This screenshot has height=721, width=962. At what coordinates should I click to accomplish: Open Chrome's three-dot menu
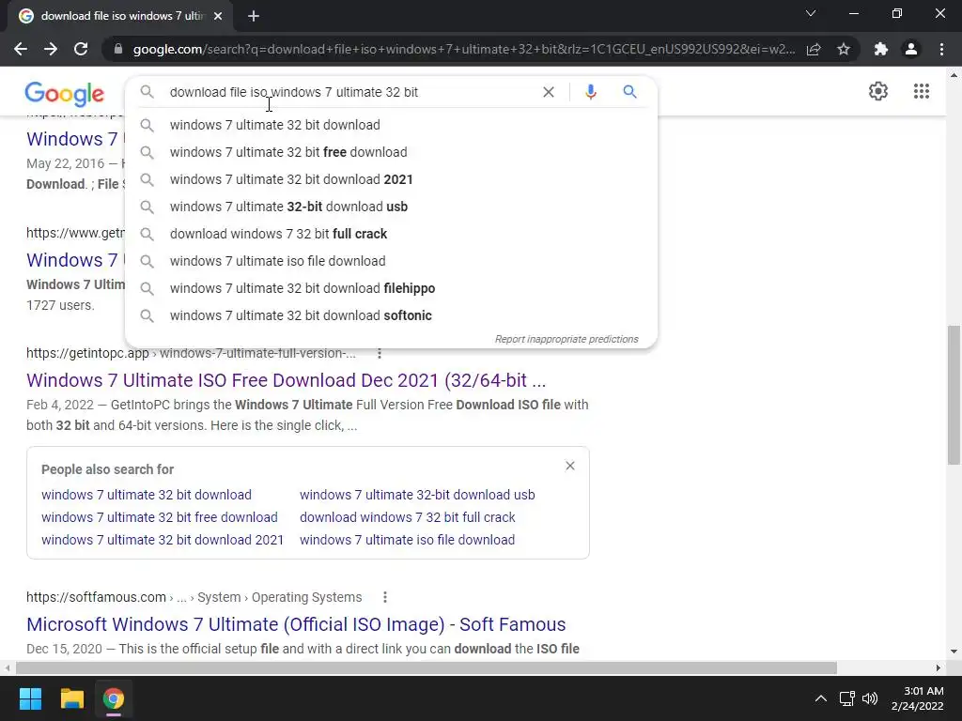pyautogui.click(x=941, y=49)
